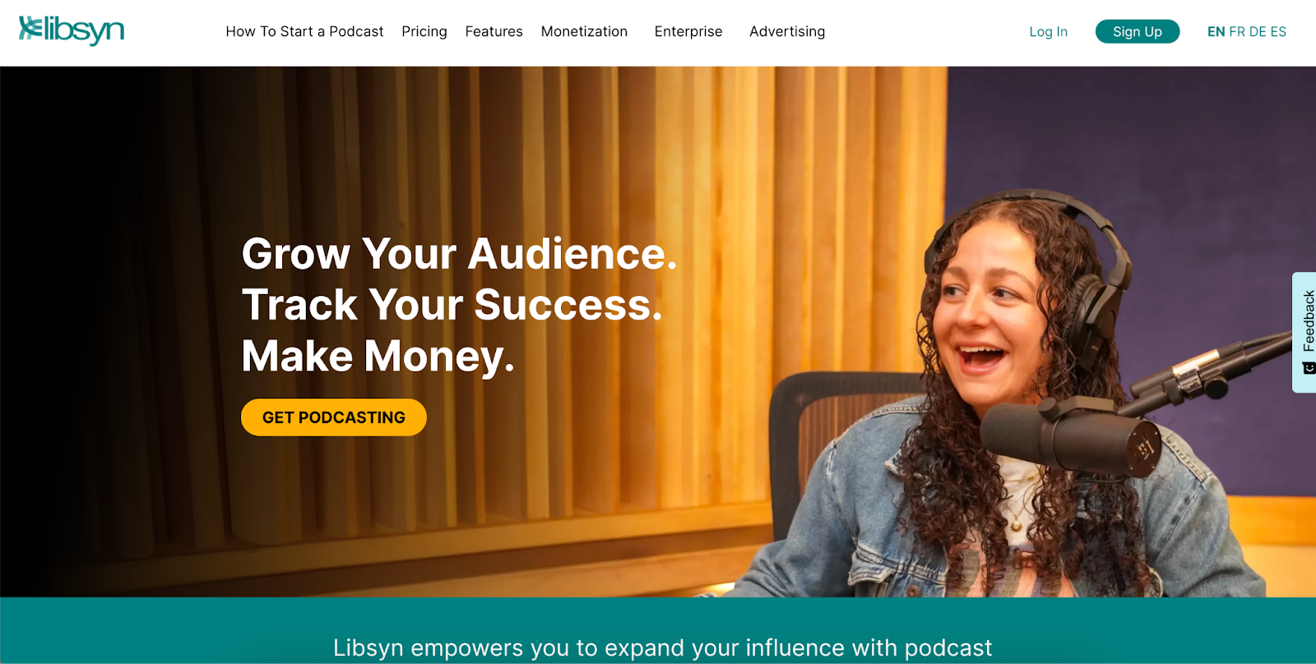Click the Log In link
Screen dimensions: 1316x664
click(x=1048, y=31)
